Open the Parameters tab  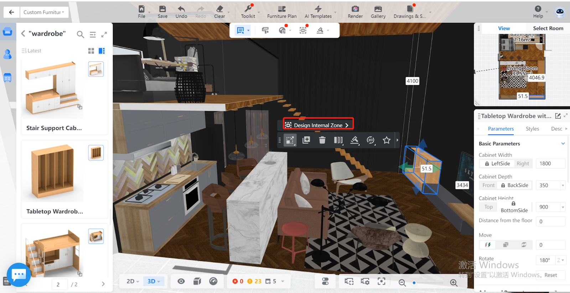[x=501, y=129]
